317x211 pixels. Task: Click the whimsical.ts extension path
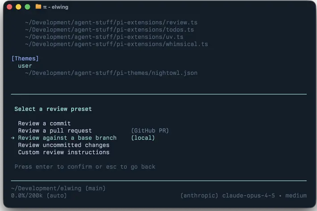[116, 44]
